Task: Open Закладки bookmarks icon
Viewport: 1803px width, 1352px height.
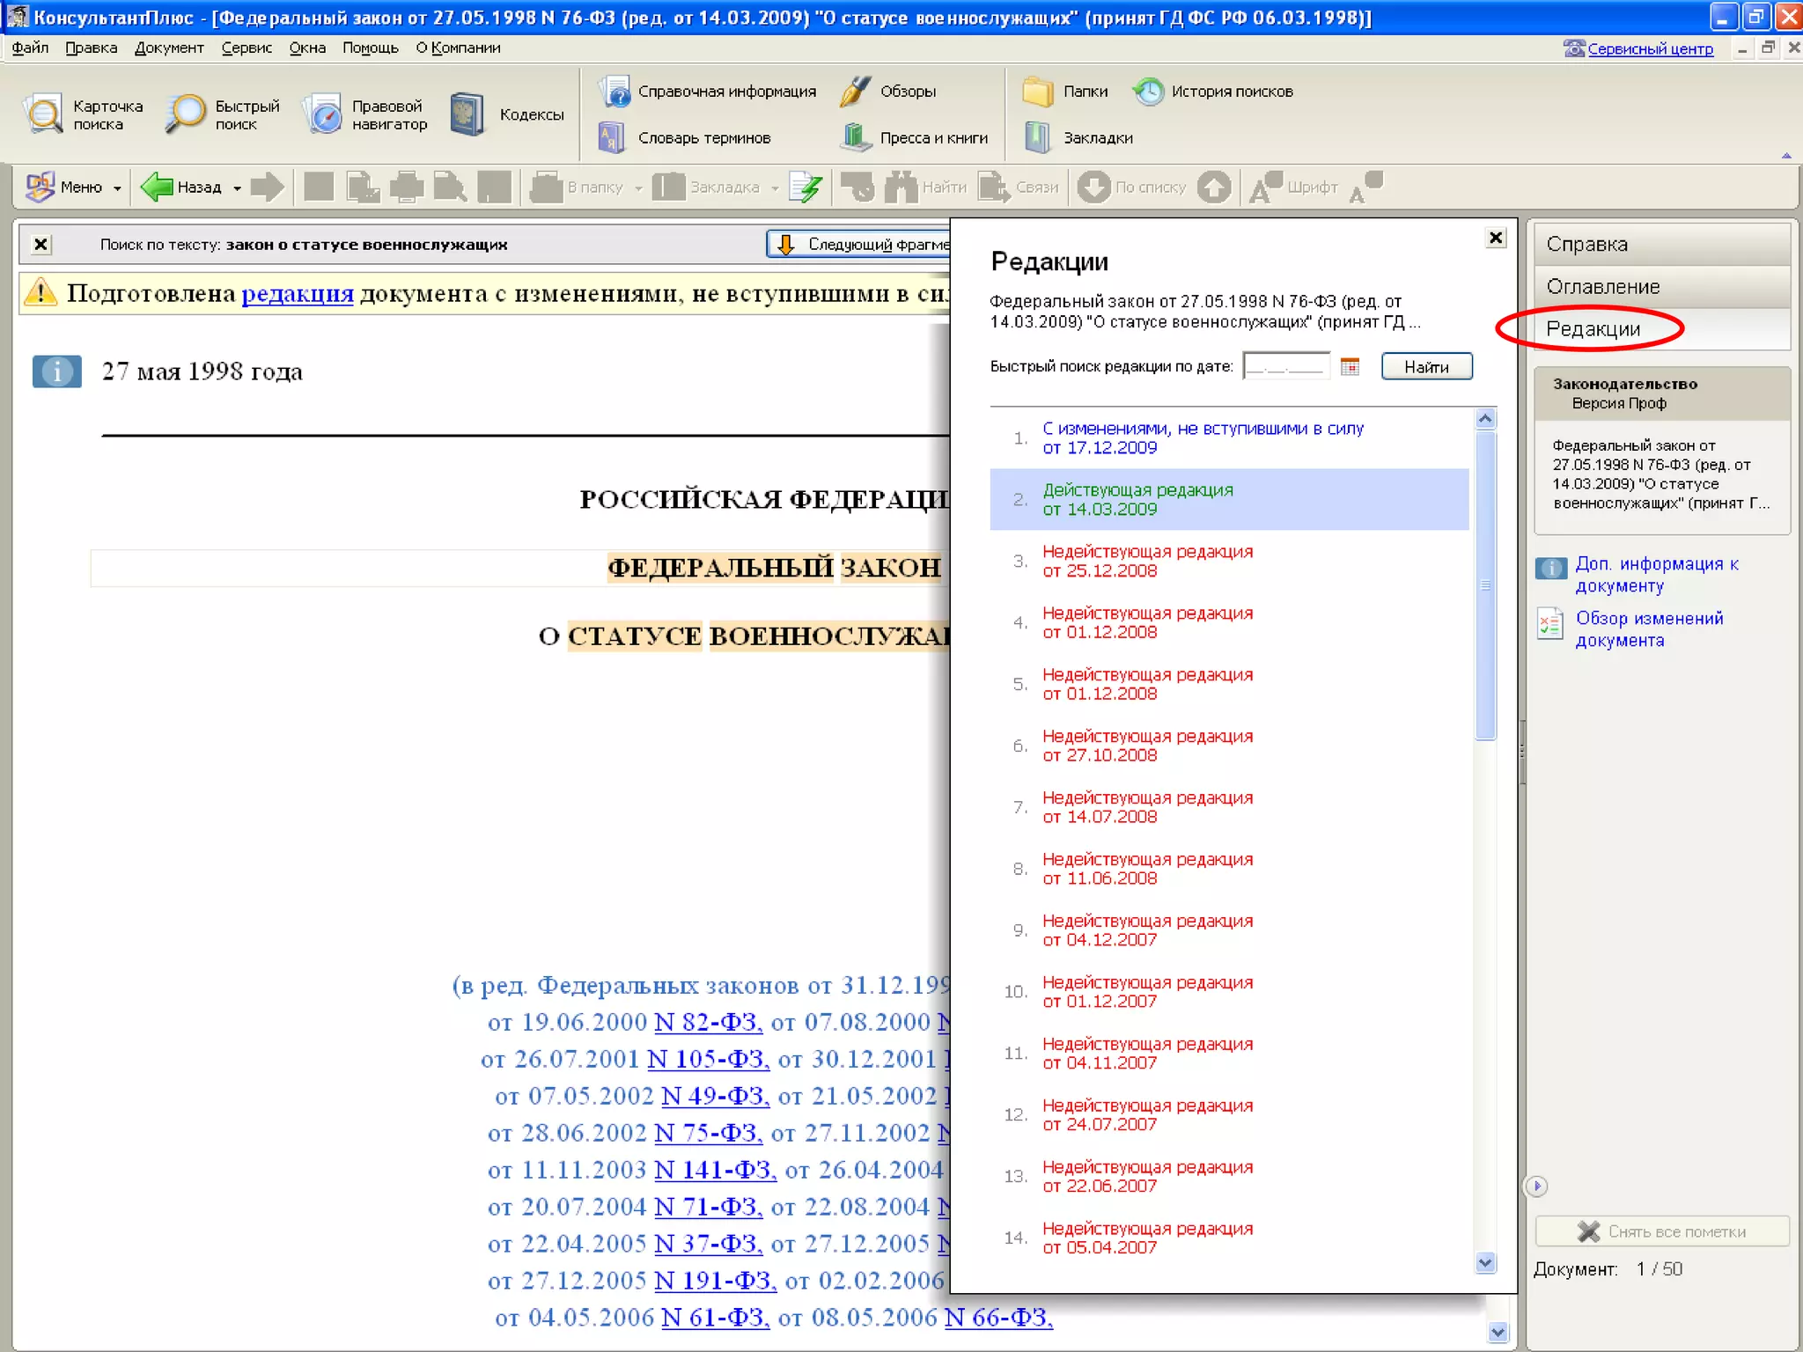Action: pyautogui.click(x=1037, y=137)
